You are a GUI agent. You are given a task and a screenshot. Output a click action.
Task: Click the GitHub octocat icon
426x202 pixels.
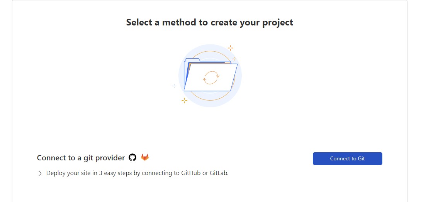(132, 157)
